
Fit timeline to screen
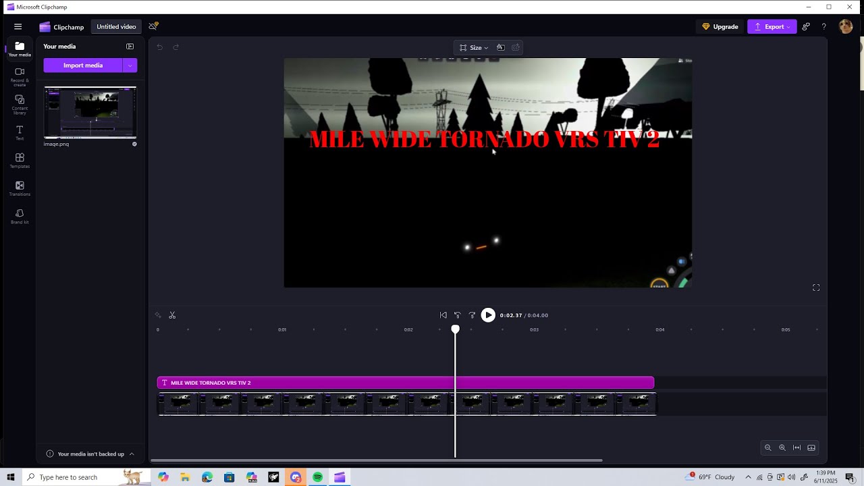[x=797, y=448]
